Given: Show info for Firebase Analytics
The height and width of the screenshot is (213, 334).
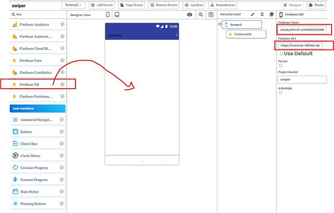Looking at the screenshot, I should (x=62, y=24).
